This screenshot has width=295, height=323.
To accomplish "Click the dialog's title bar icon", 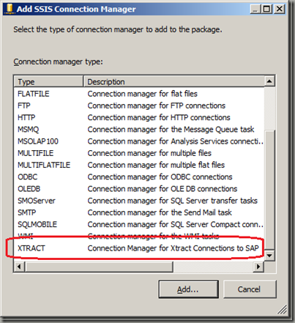I will coord(10,9).
